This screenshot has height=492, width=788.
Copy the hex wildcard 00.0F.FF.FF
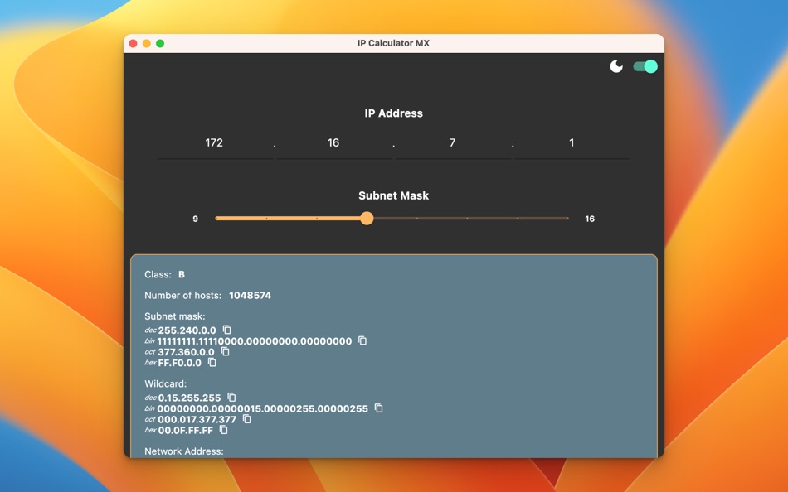(x=224, y=430)
